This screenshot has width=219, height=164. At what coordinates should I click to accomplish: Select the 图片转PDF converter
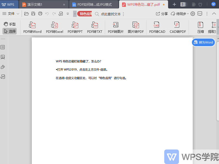[136, 27]
